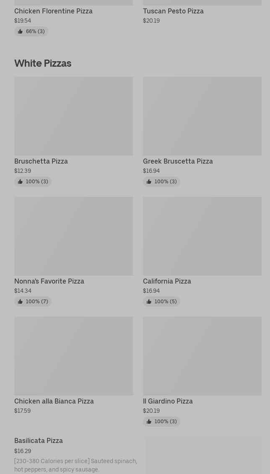Click thumbs-up icon under California Pizza
Viewport: 270px width, 474px height.
point(149,302)
